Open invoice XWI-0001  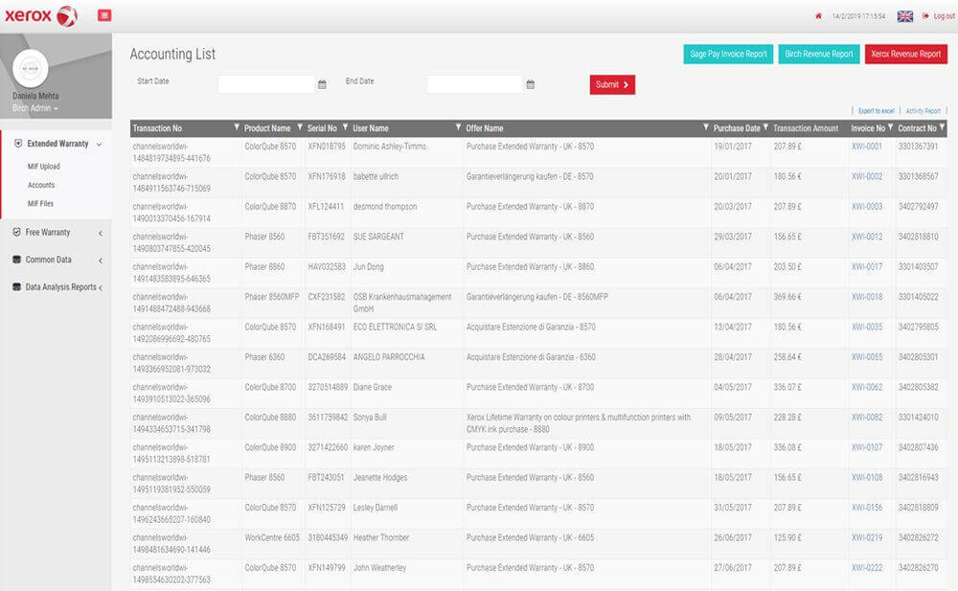tap(867, 147)
